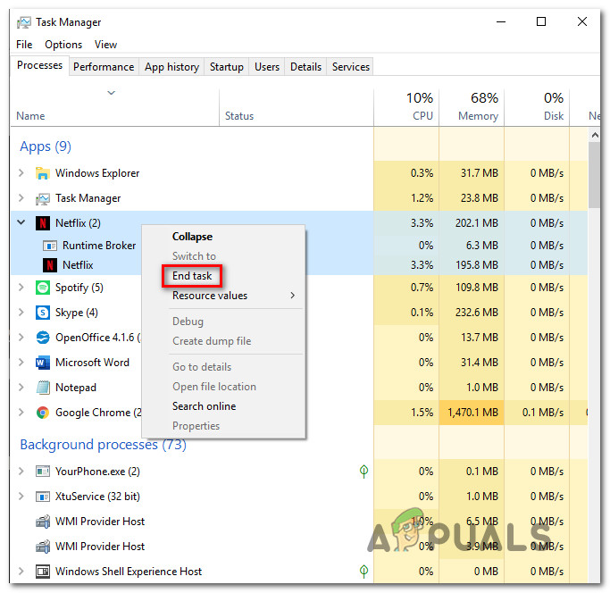
Task: Open the View menu
Action: point(105,45)
